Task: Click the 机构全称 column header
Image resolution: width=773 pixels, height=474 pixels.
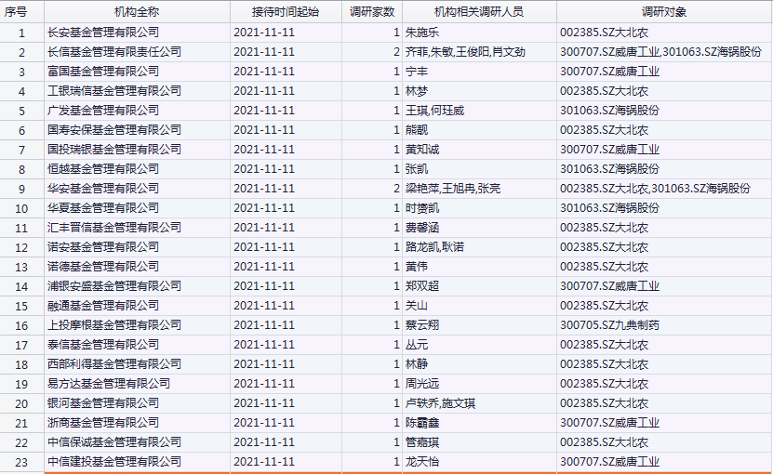Action: click(x=136, y=11)
